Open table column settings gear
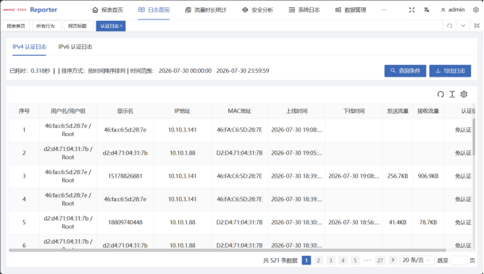The image size is (484, 274). click(464, 94)
